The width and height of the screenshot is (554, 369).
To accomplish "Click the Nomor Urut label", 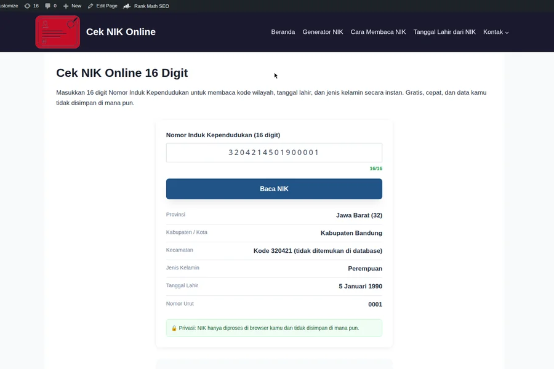I will click(x=180, y=304).
